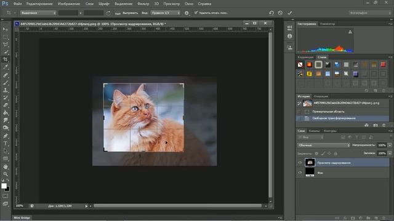The width and height of the screenshot is (394, 221).
Task: Select the Pen tool
Action: click(6, 136)
